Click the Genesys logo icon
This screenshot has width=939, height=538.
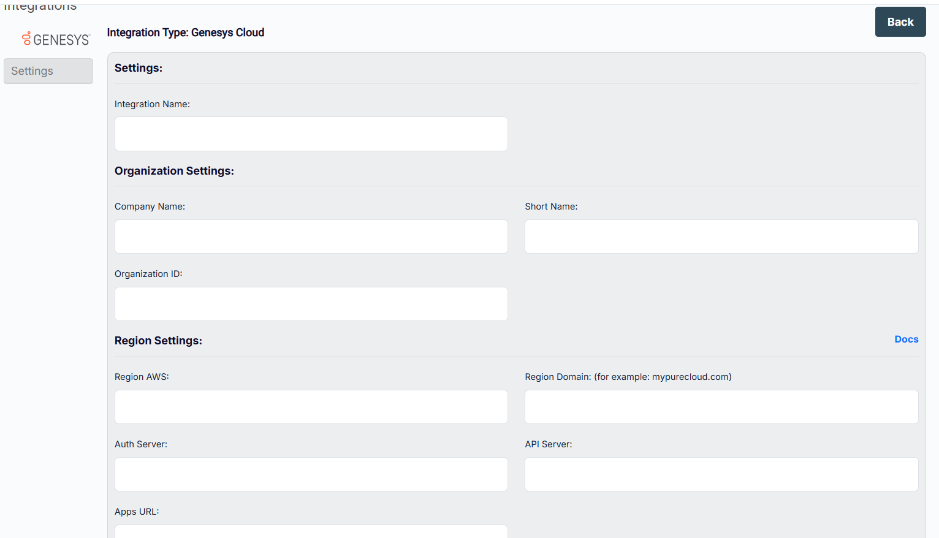point(27,39)
